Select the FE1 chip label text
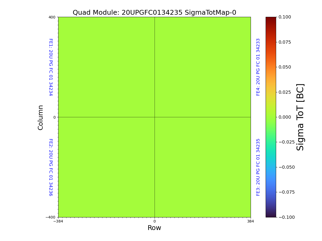Image resolution: width=322 pixels, height=241 pixels. (50, 67)
